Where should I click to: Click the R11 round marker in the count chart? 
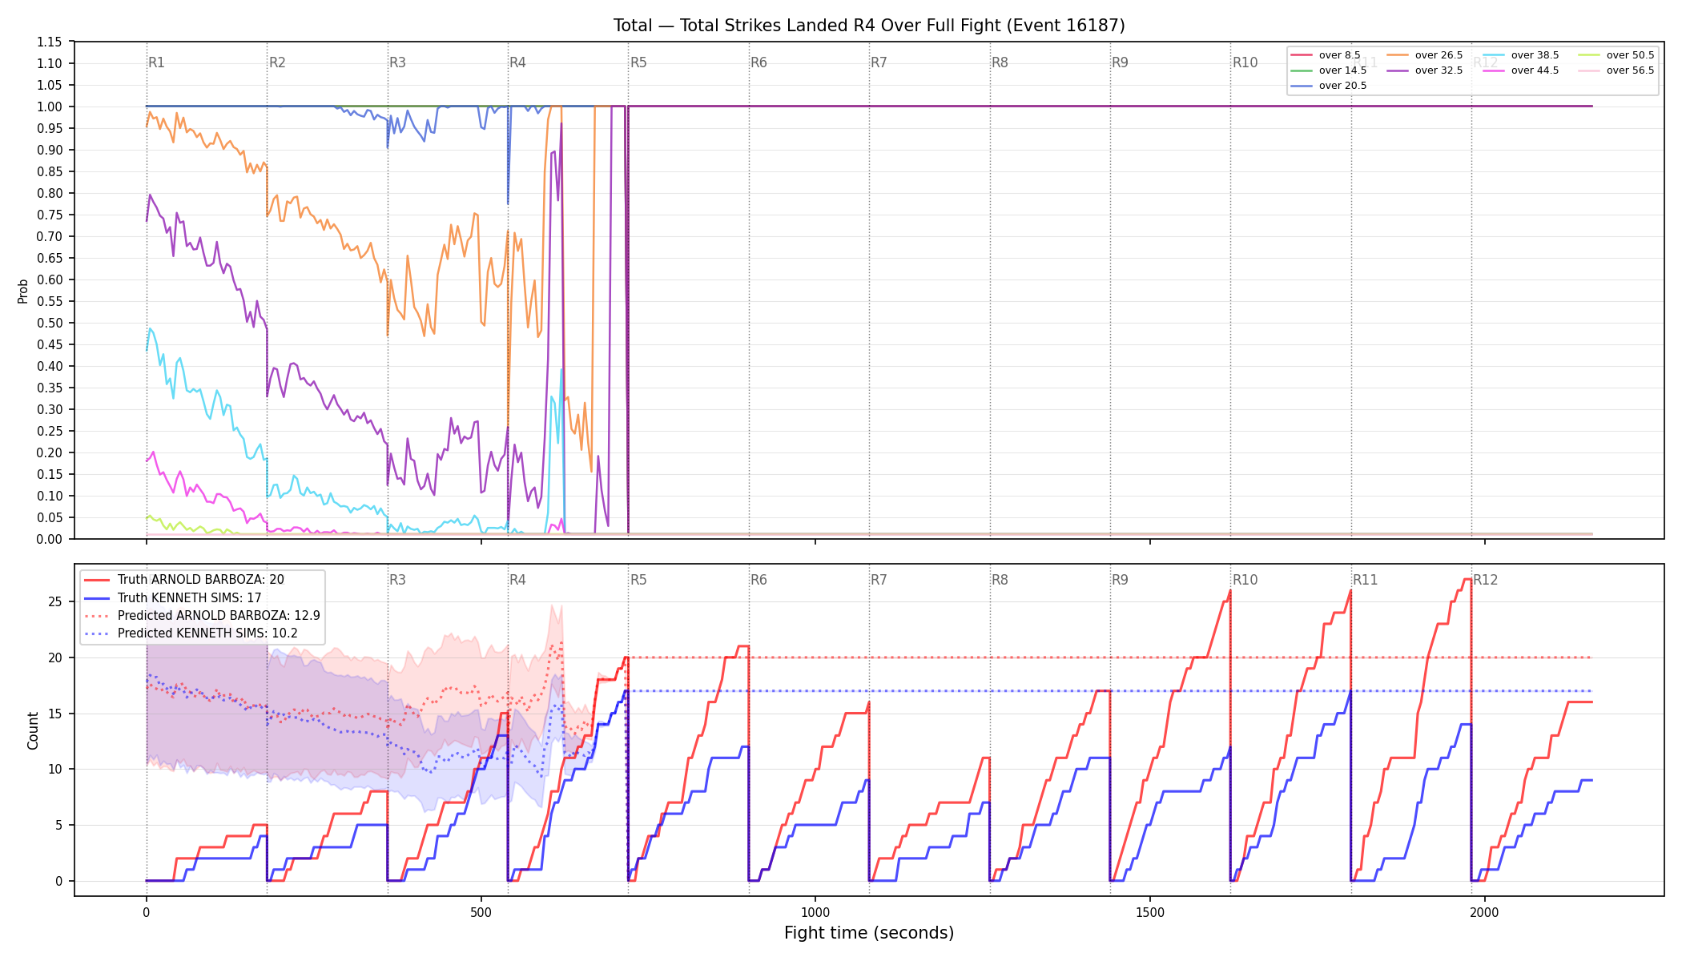tap(1366, 580)
